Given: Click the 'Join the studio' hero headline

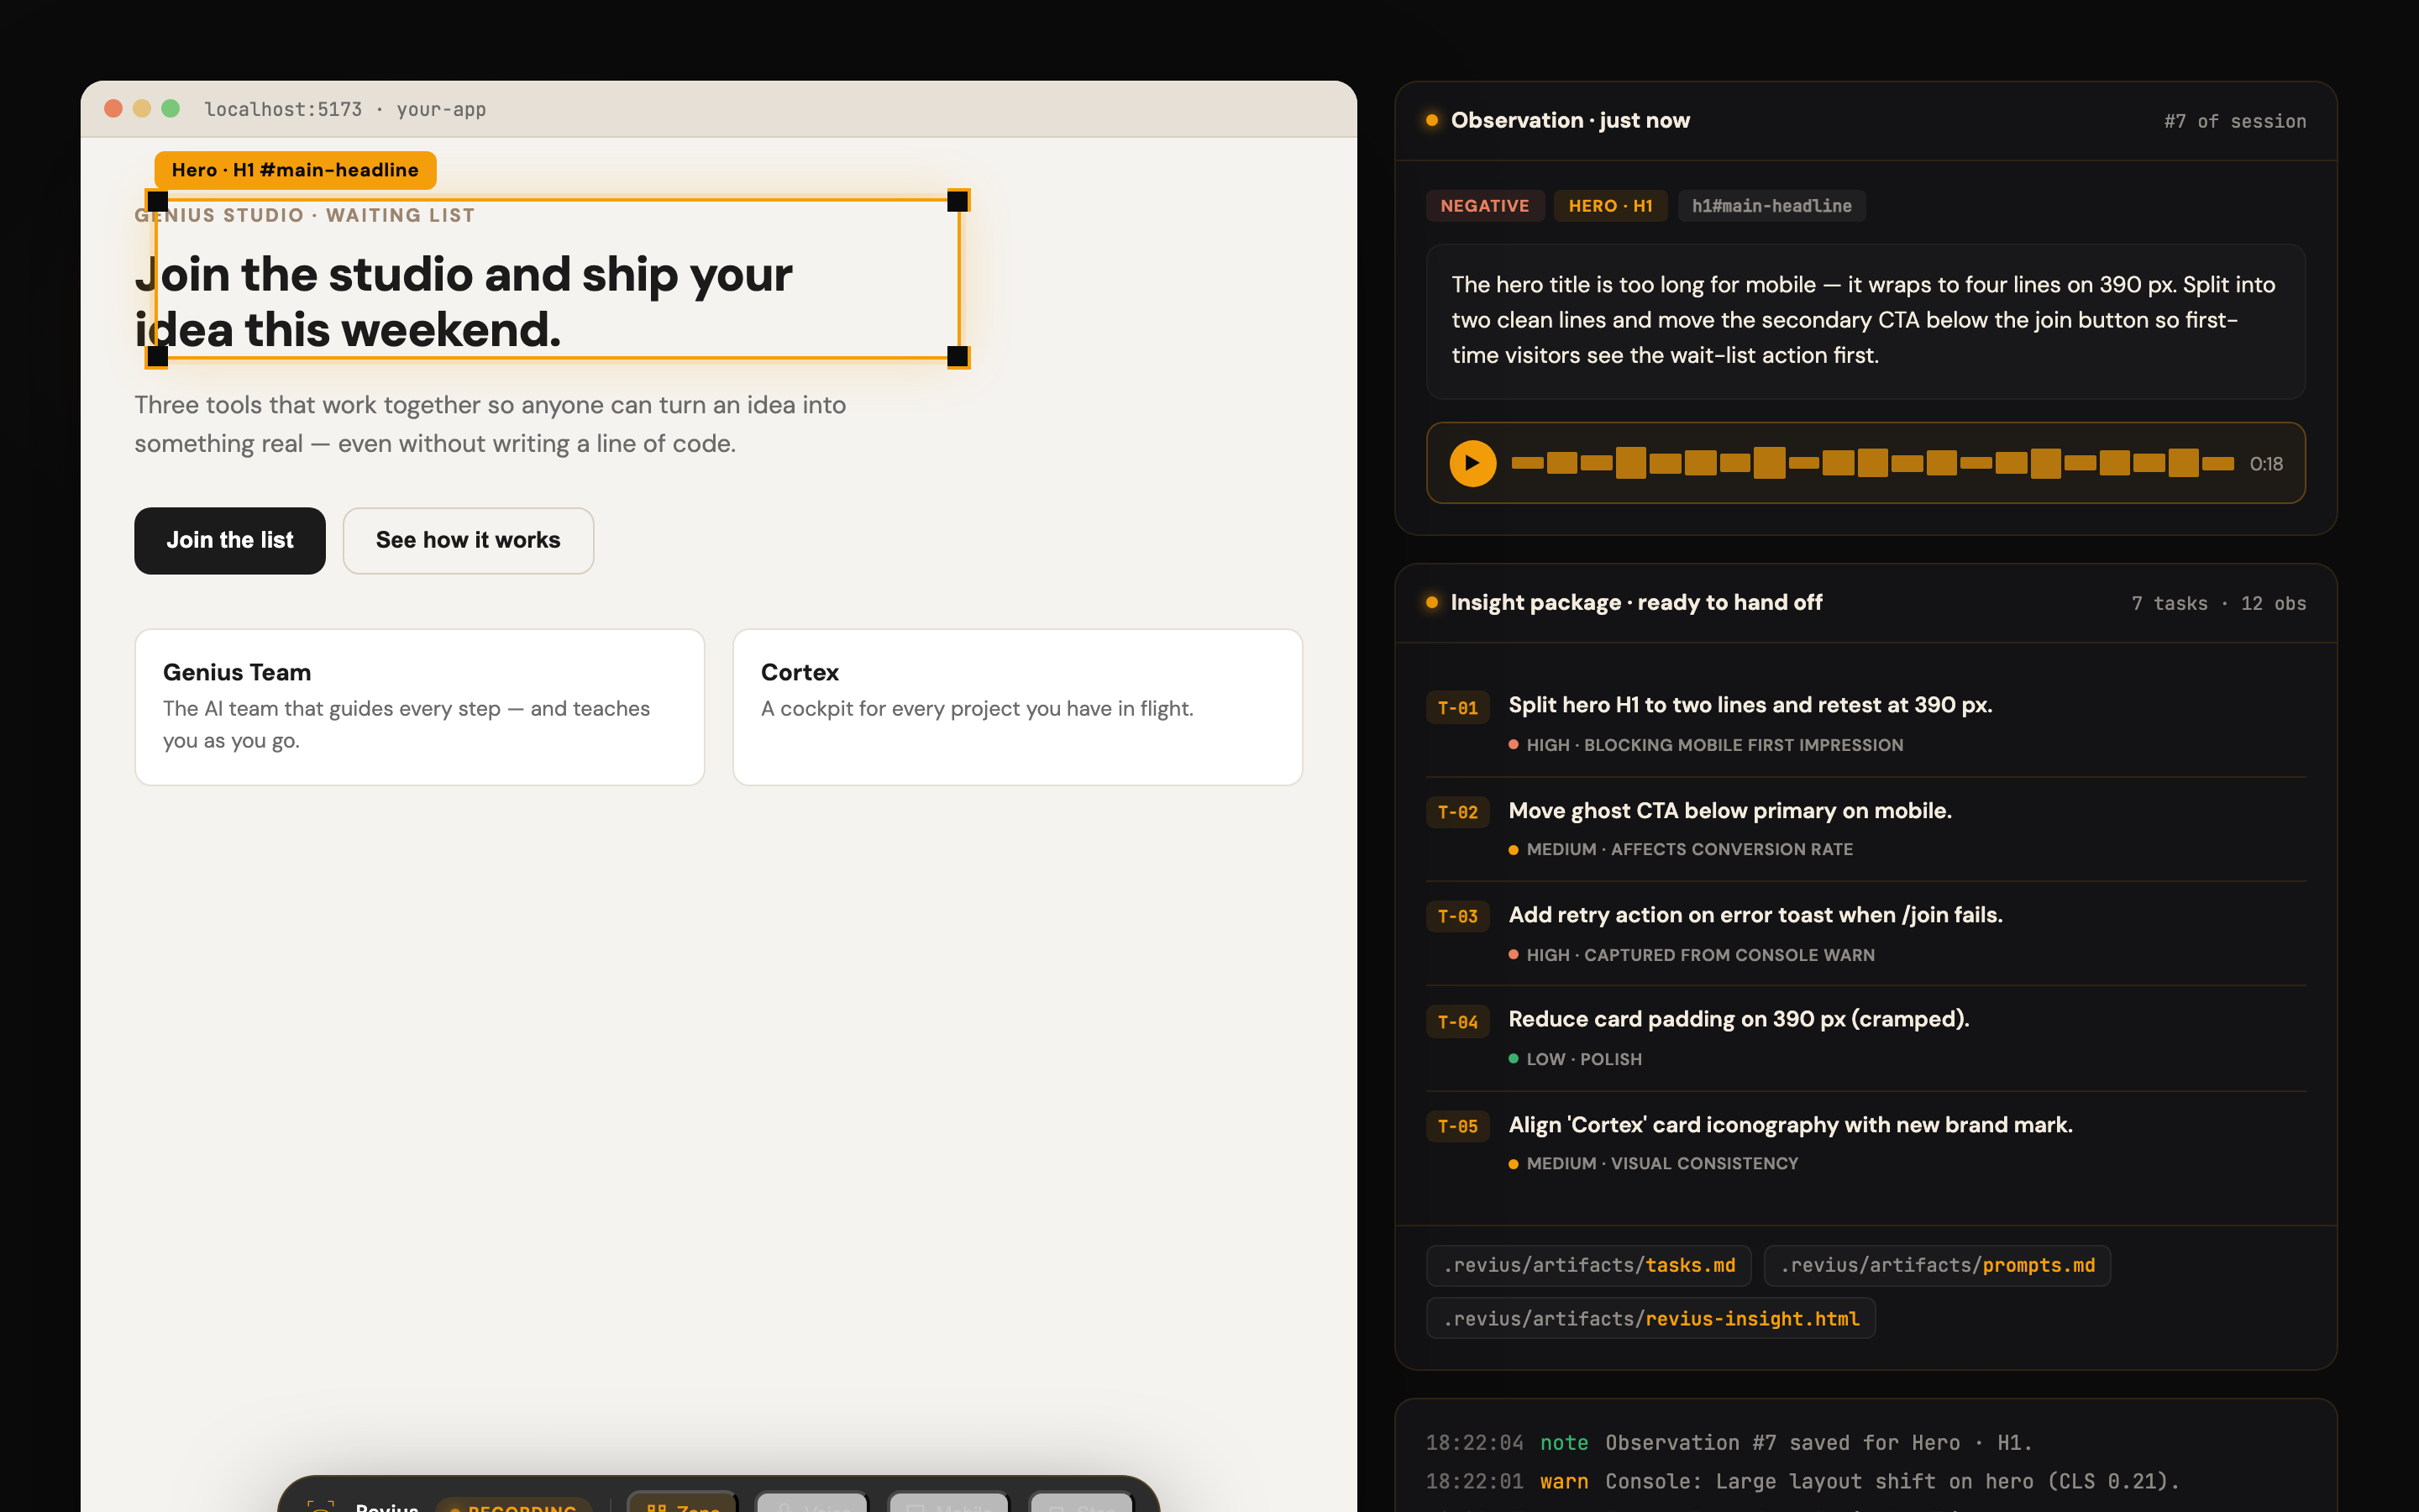Looking at the screenshot, I should click(x=464, y=302).
